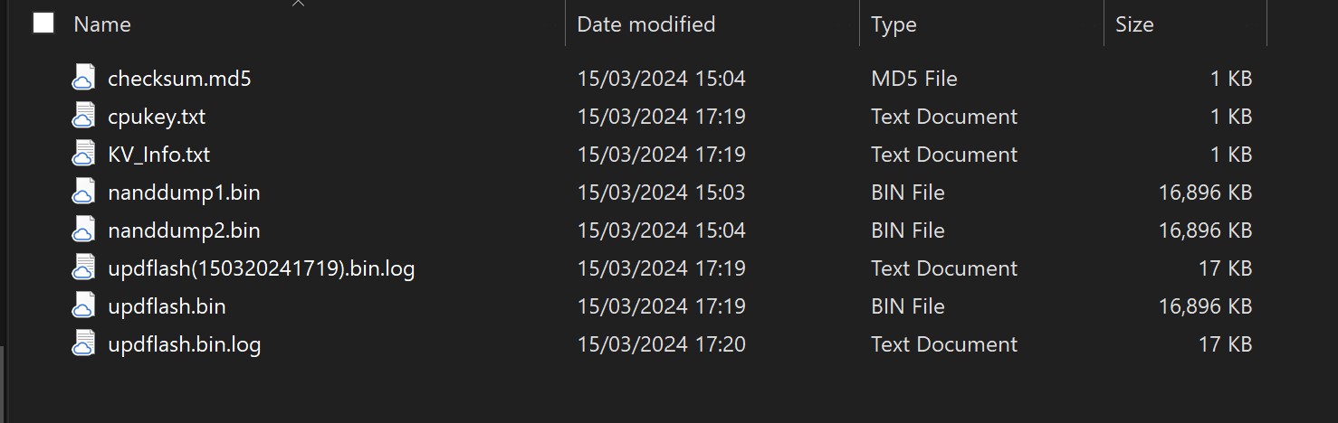The width and height of the screenshot is (1338, 423).
Task: Sort by the Size column header
Action: (x=1134, y=24)
